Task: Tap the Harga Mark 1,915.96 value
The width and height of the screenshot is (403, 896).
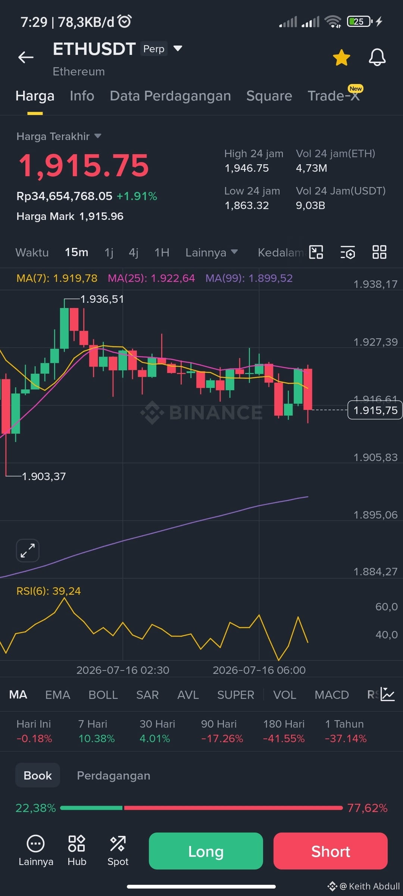Action: [70, 216]
